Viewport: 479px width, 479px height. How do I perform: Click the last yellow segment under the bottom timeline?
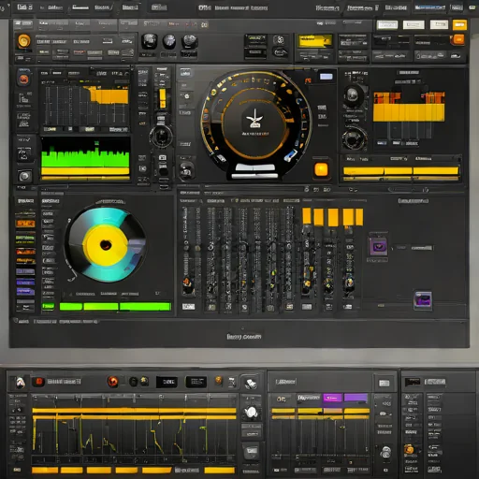(219, 470)
